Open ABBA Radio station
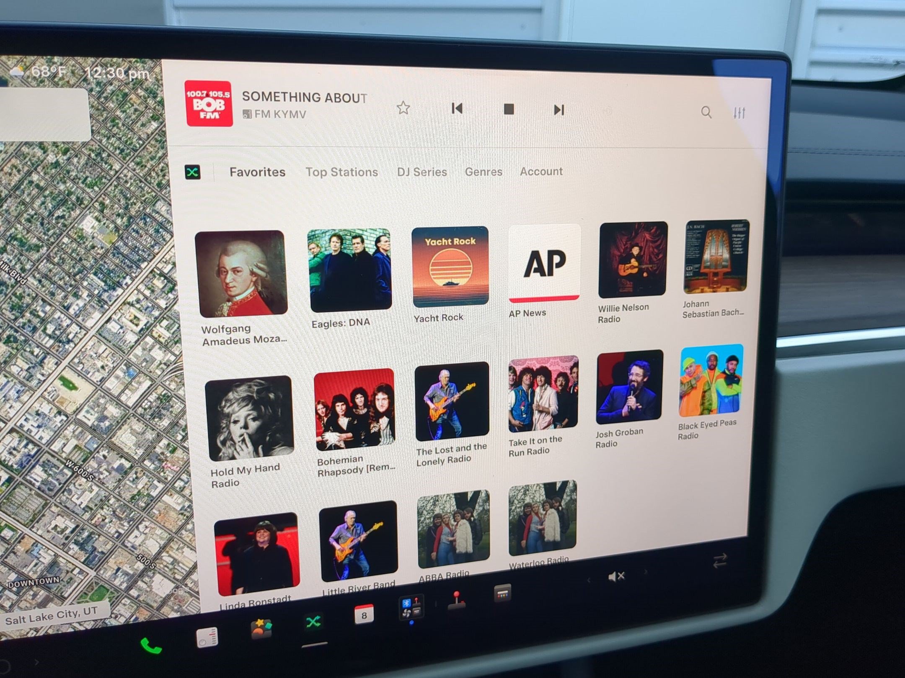Screen dimensions: 905x678 454,529
